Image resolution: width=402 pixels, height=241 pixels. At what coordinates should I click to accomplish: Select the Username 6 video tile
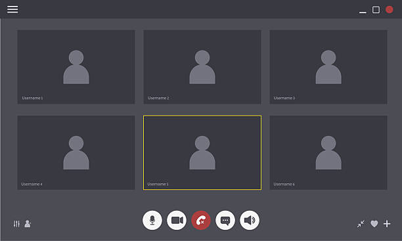coord(328,152)
